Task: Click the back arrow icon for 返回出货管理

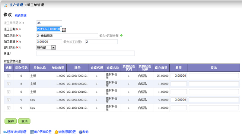Action: [5, 132]
